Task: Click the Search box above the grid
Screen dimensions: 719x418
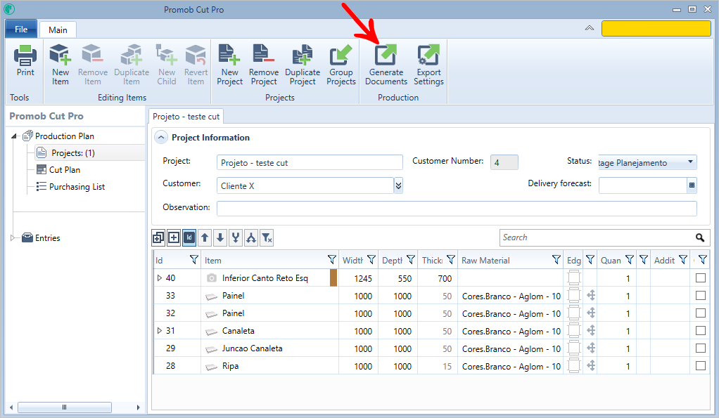Action: click(596, 237)
